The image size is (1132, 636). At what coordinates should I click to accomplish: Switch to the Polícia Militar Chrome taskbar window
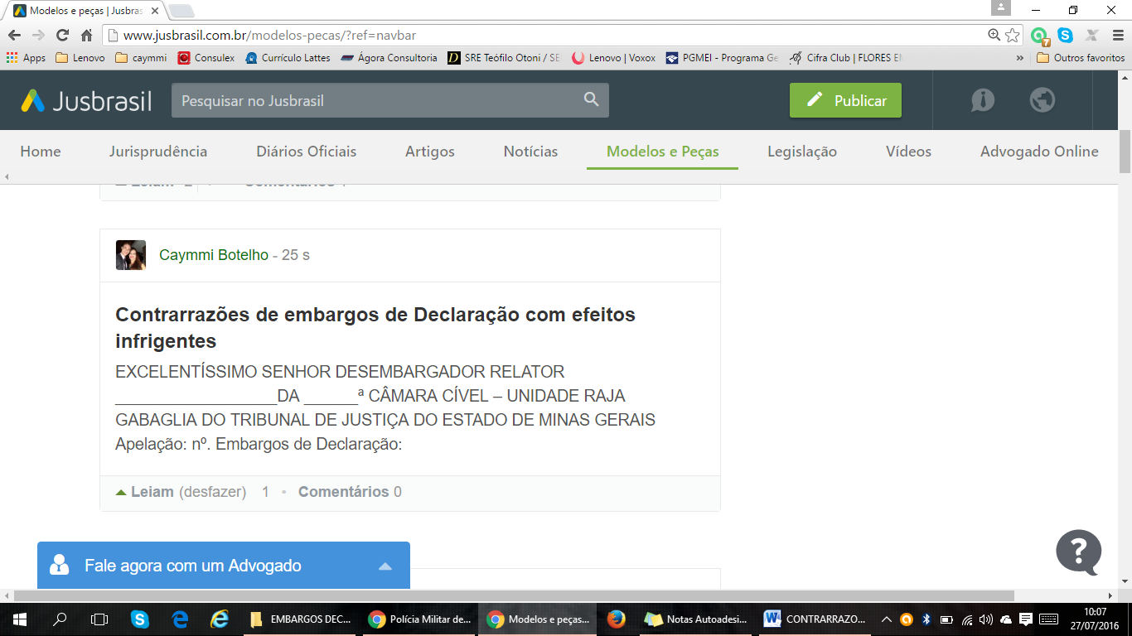coord(420,619)
